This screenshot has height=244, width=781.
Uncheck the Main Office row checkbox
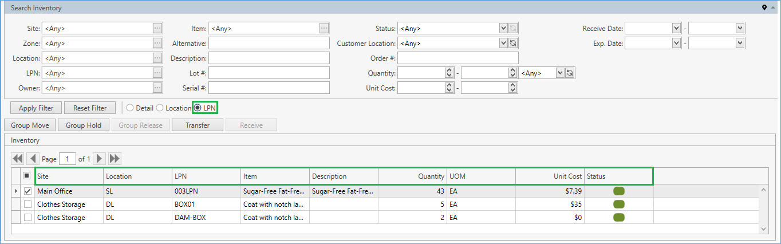(27, 191)
